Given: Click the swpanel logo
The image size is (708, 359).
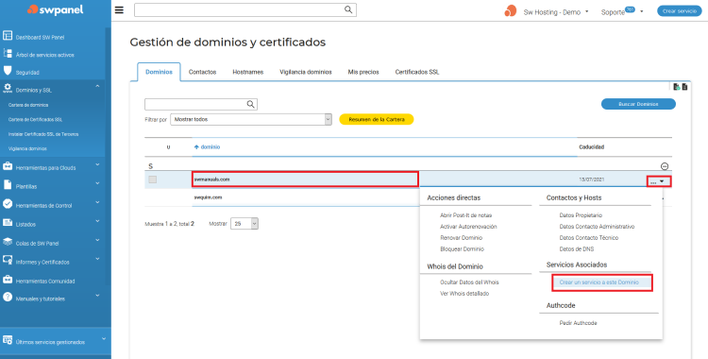Looking at the screenshot, I should point(55,9).
